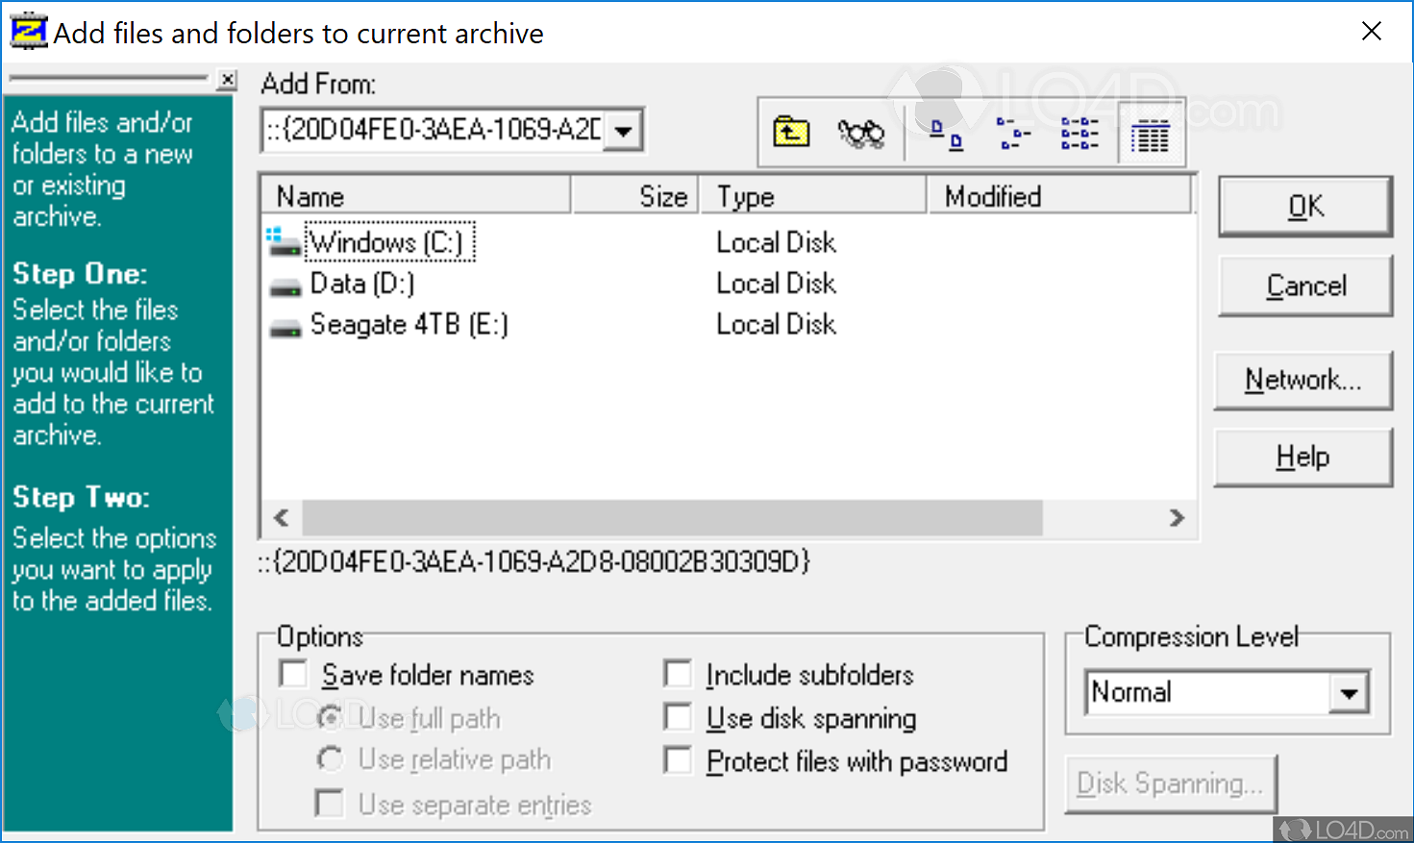Image resolution: width=1414 pixels, height=843 pixels.
Task: Toggle Protect files with password
Action: pyautogui.click(x=678, y=760)
